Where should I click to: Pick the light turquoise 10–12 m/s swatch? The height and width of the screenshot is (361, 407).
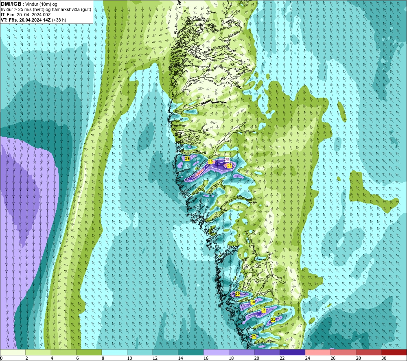point(140,352)
